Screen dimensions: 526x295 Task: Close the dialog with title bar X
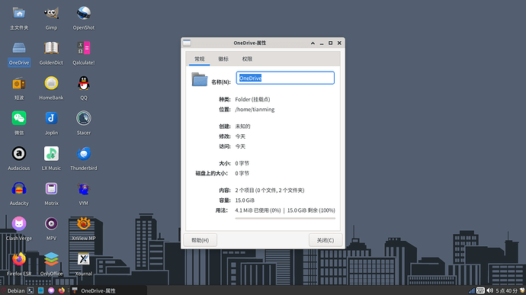click(339, 43)
